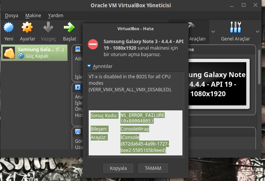The height and width of the screenshot is (181, 265).
Task: Select Samsung Galaxy VM in list
Action: (34, 53)
